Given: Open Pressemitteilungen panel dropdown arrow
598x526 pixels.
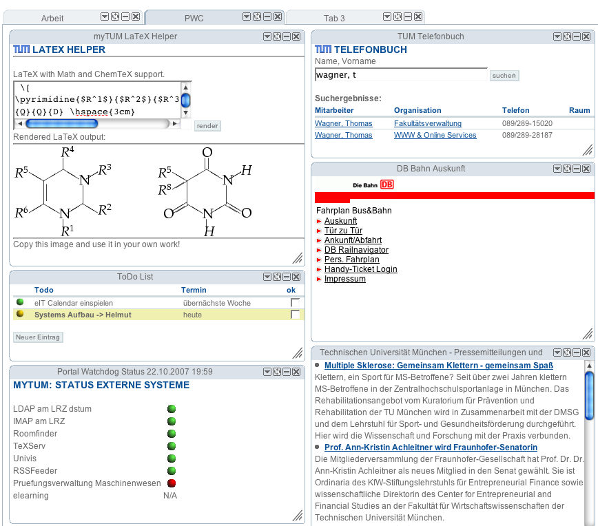Looking at the screenshot, I should (557, 353).
